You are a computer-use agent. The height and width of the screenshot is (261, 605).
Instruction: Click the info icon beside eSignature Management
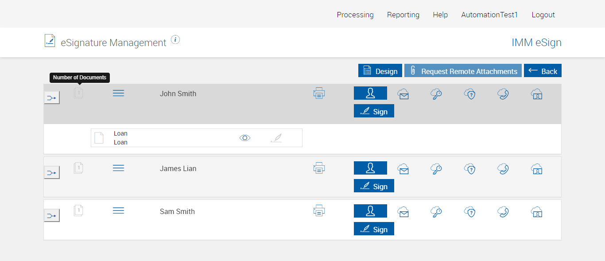click(175, 40)
